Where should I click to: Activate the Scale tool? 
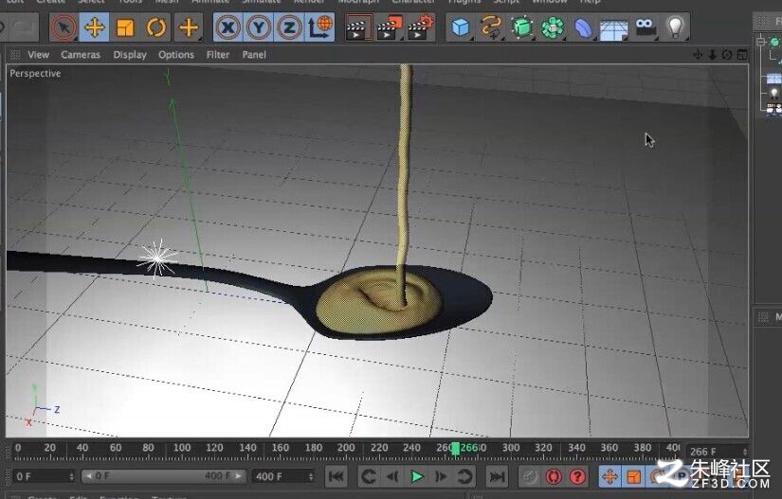[125, 27]
